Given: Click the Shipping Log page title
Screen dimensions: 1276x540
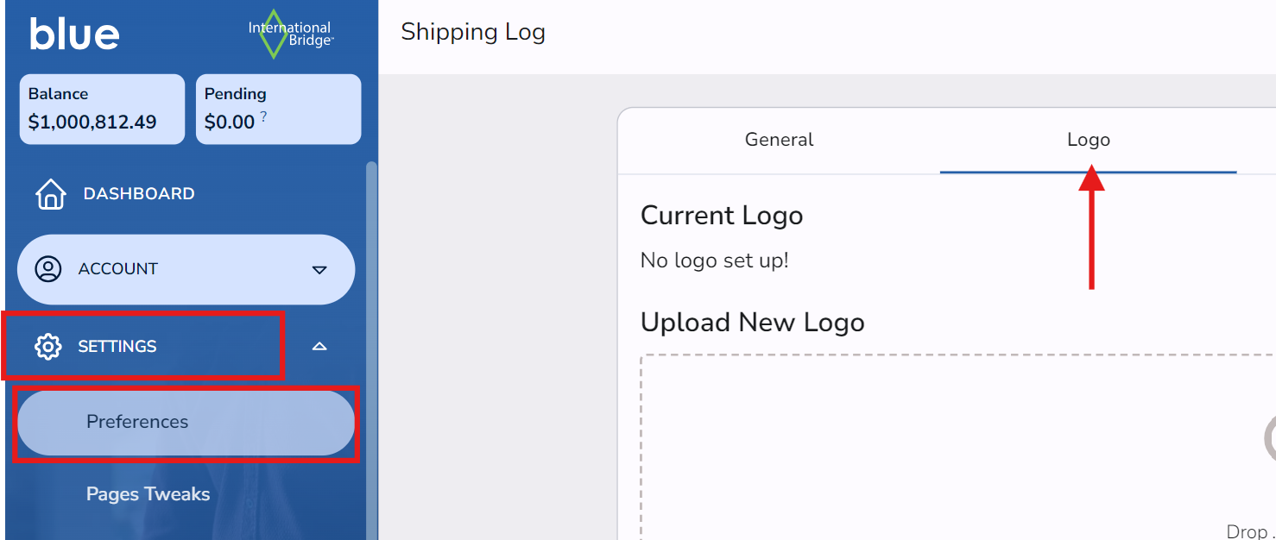Looking at the screenshot, I should (472, 33).
